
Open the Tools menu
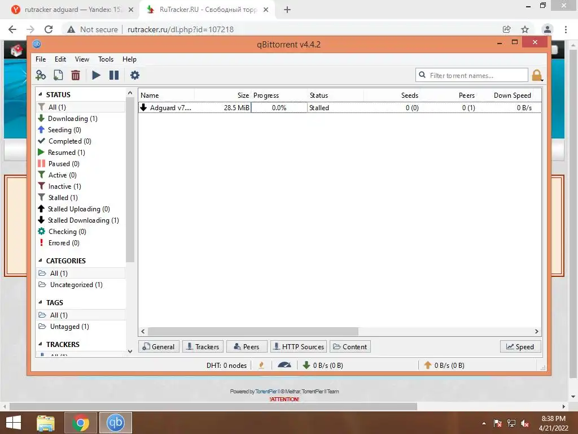pyautogui.click(x=106, y=59)
